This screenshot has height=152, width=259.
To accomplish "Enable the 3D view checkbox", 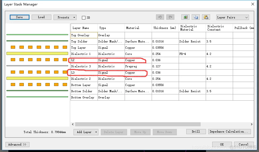I will (x=84, y=18).
